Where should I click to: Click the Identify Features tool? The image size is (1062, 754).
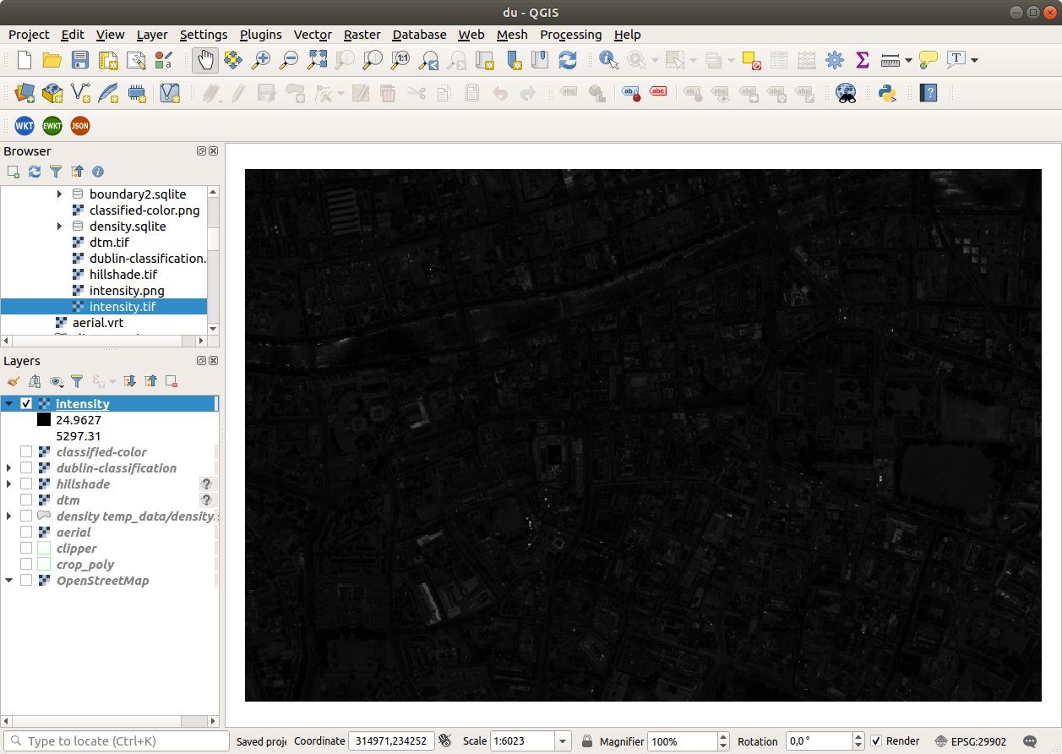coord(607,60)
